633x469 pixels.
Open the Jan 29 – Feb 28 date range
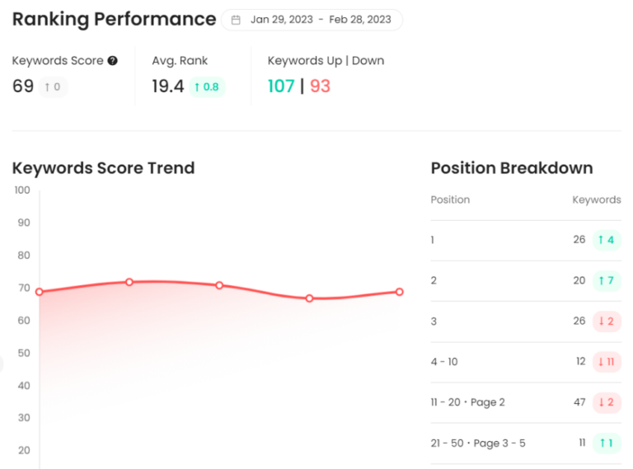pos(312,20)
